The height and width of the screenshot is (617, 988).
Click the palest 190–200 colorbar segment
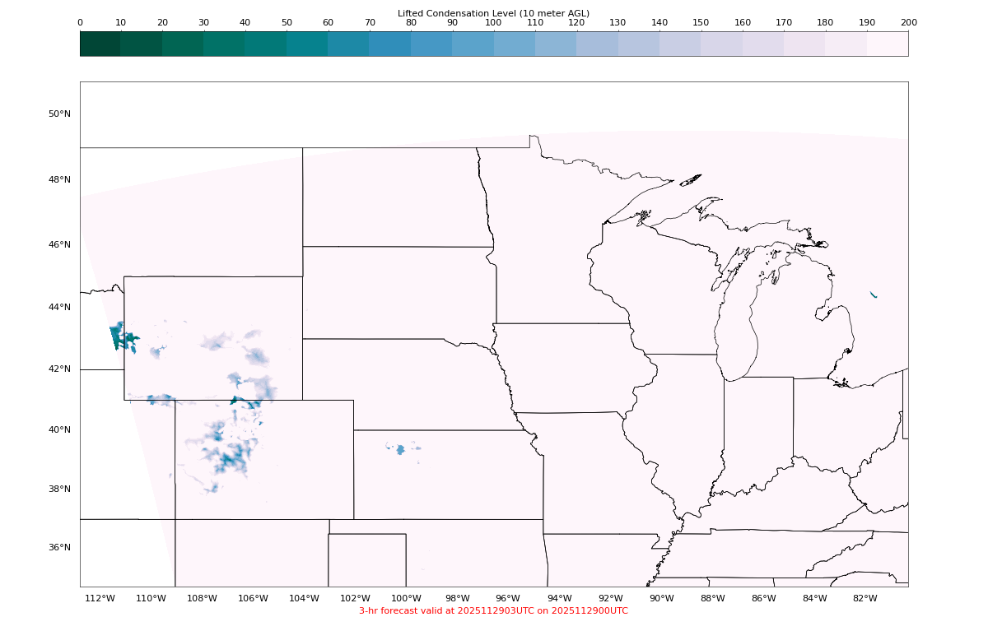click(888, 44)
